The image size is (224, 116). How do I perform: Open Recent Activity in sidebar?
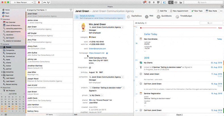coord(12,84)
